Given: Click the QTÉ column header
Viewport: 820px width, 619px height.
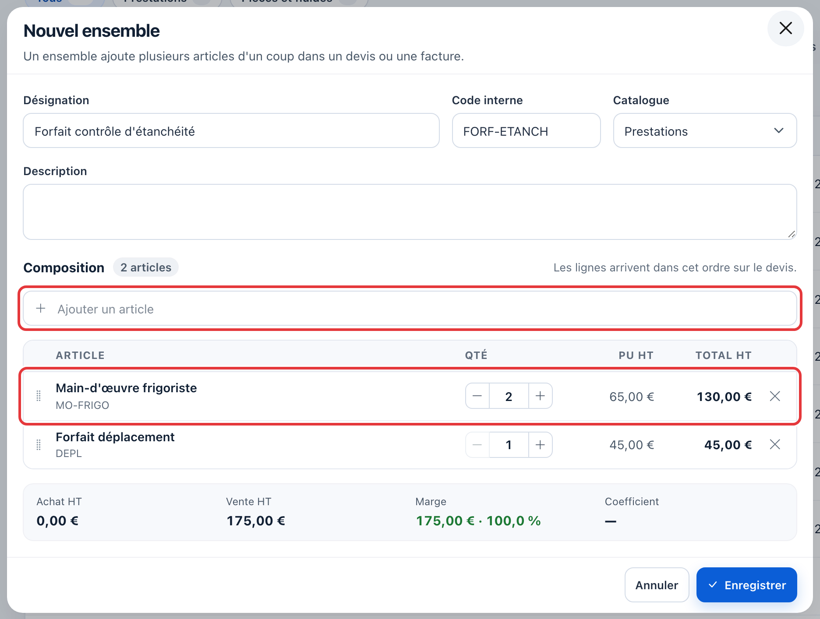Looking at the screenshot, I should click(x=476, y=355).
